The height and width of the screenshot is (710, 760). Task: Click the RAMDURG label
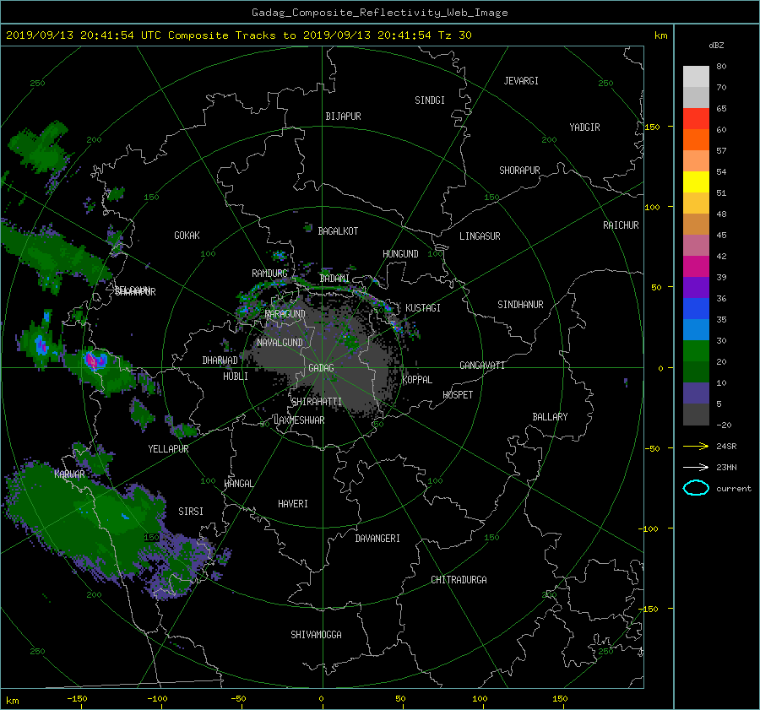tap(269, 274)
